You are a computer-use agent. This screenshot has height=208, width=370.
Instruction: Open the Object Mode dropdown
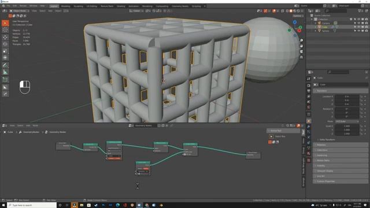(x=20, y=11)
